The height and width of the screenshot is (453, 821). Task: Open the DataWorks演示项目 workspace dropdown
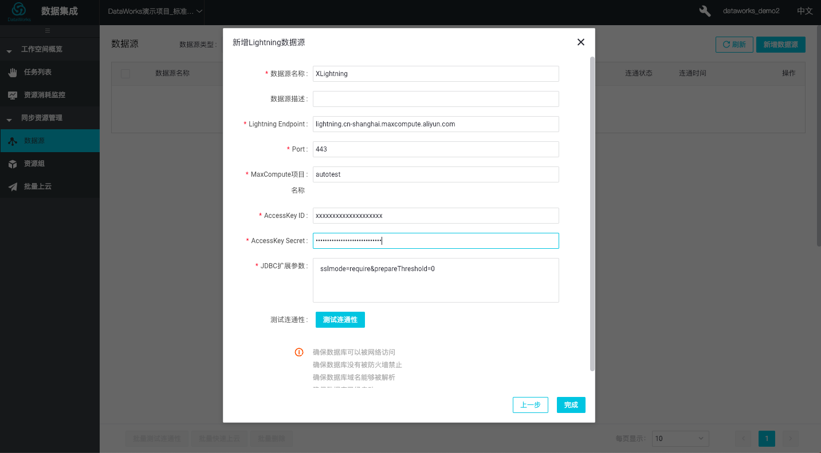[155, 11]
